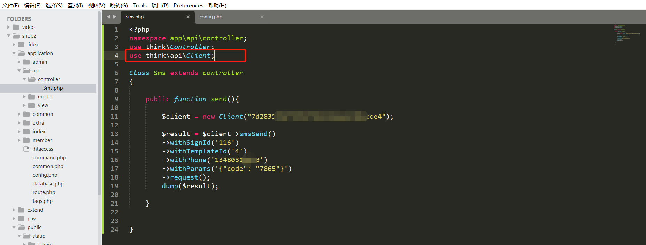The width and height of the screenshot is (646, 245).
Task: Open command.php from the sidebar
Action: tap(49, 158)
